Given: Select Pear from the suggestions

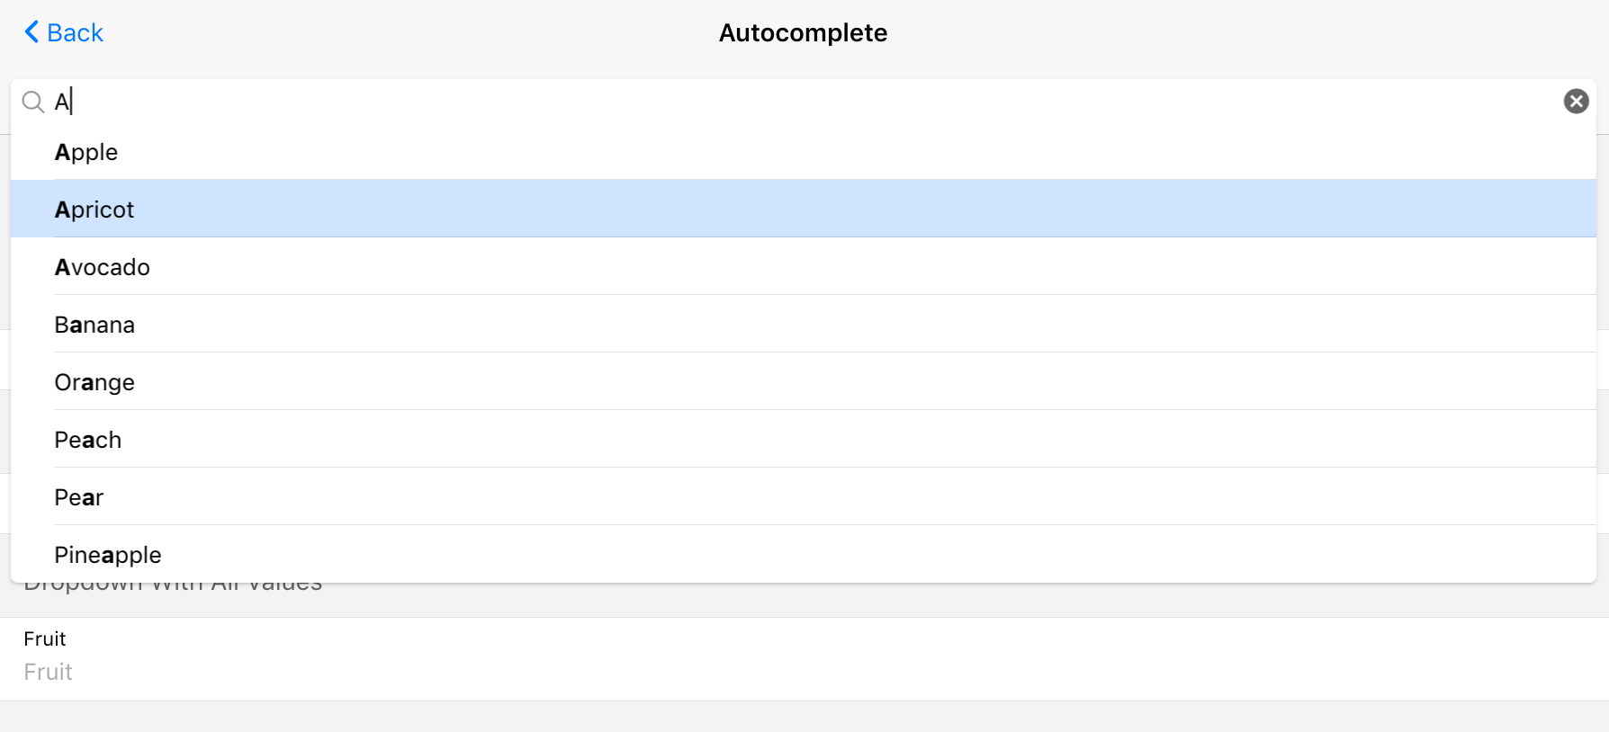Looking at the screenshot, I should (x=79, y=497).
